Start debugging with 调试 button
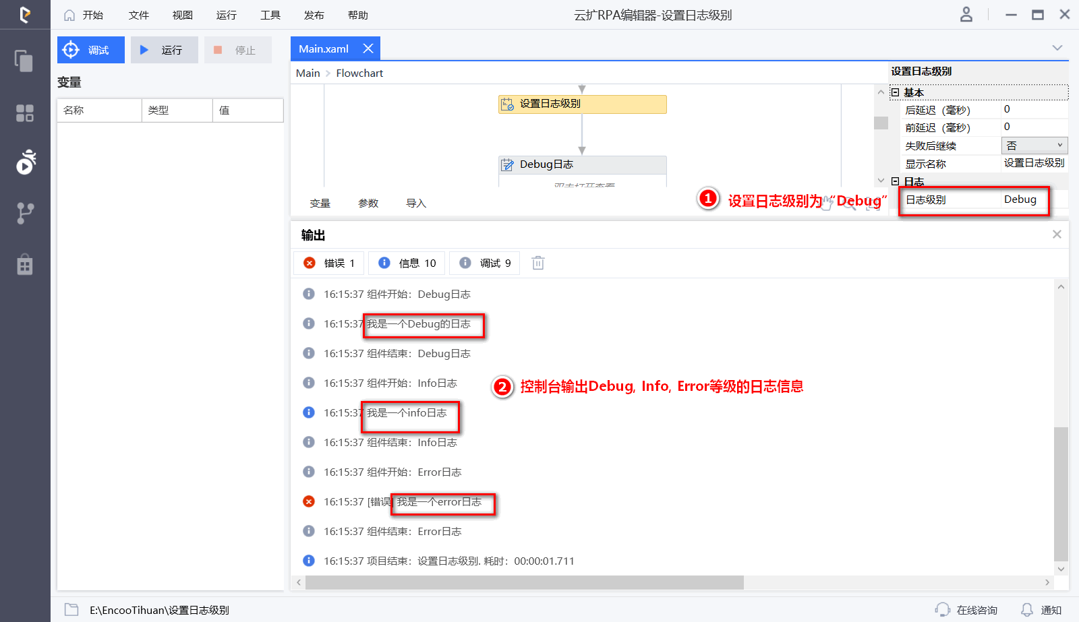 click(x=91, y=50)
